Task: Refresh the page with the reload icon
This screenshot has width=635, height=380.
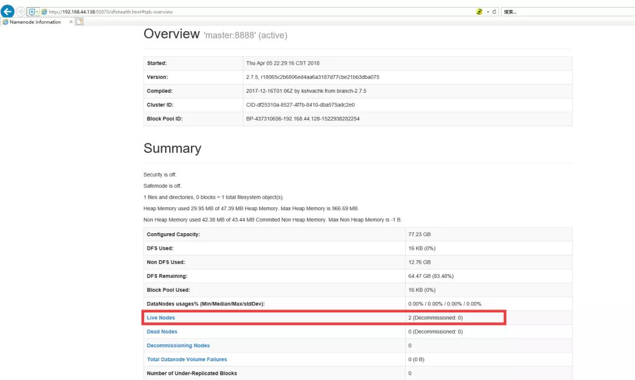Action: pyautogui.click(x=494, y=12)
